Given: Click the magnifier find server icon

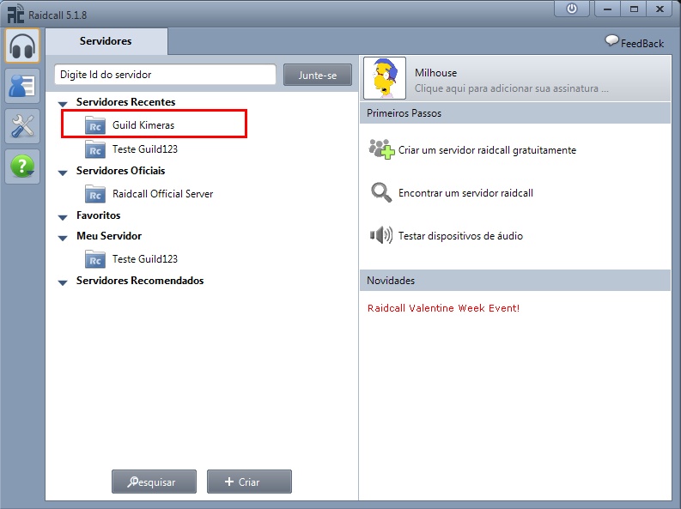Looking at the screenshot, I should pyautogui.click(x=381, y=192).
